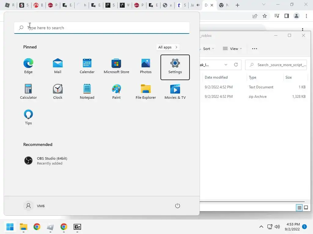Open the notification badge on the taskbar
The image size is (313, 234).
304,227
